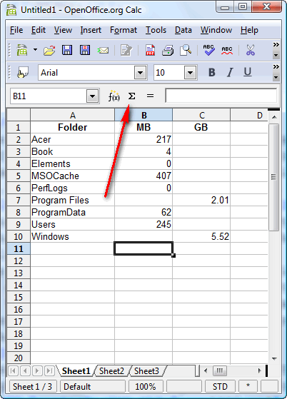Image resolution: width=287 pixels, height=399 pixels.
Task: Open the Insert menu
Action: (91, 30)
